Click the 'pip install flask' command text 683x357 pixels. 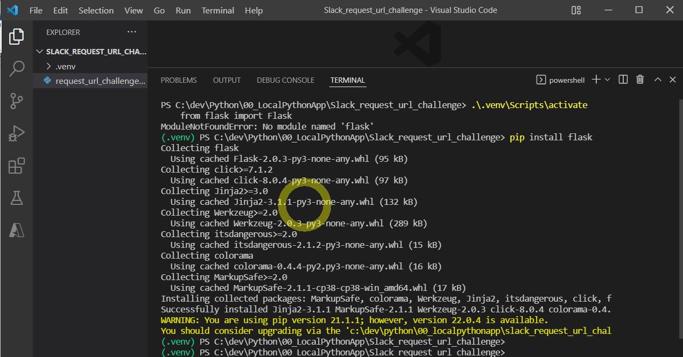(551, 137)
